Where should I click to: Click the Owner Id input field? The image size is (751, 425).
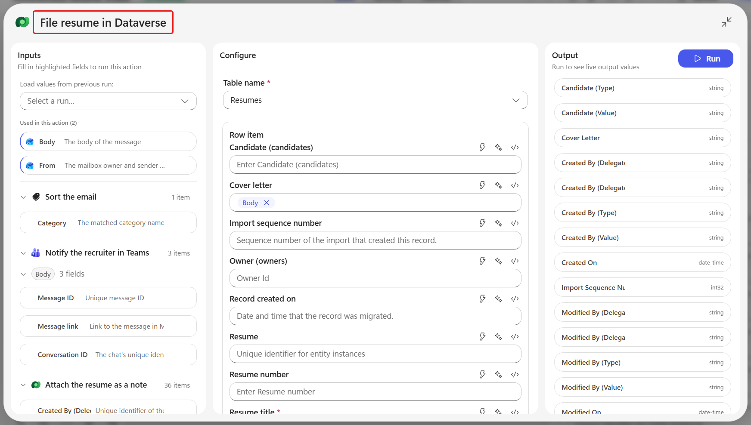[375, 278]
